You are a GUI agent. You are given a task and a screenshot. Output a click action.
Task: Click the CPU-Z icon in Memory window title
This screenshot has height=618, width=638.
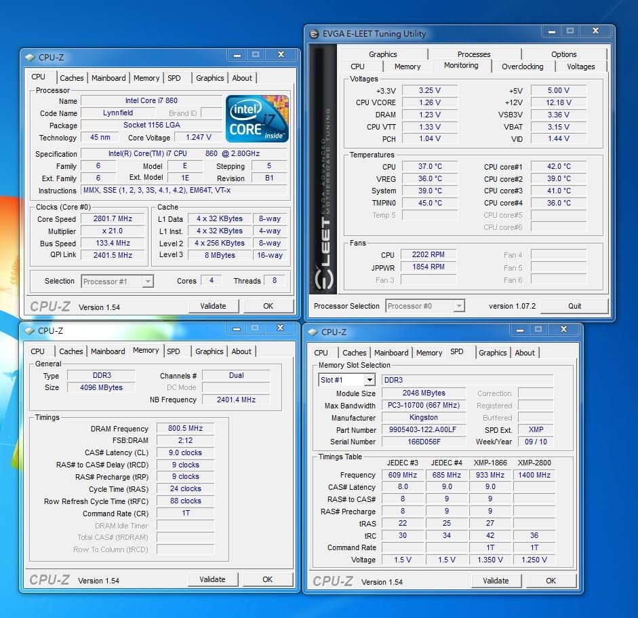[x=29, y=330]
